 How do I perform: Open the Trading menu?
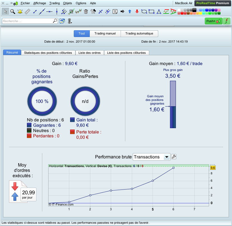click(x=54, y=3)
